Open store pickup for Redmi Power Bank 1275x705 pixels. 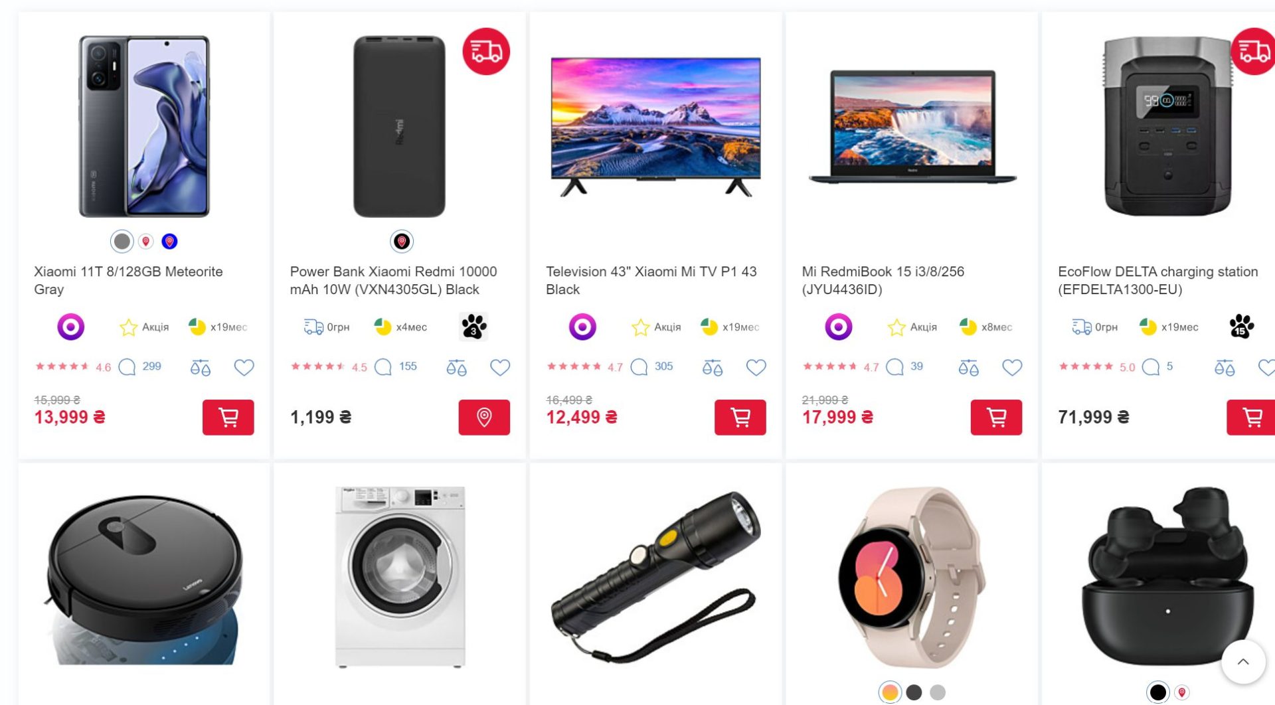pyautogui.click(x=484, y=417)
